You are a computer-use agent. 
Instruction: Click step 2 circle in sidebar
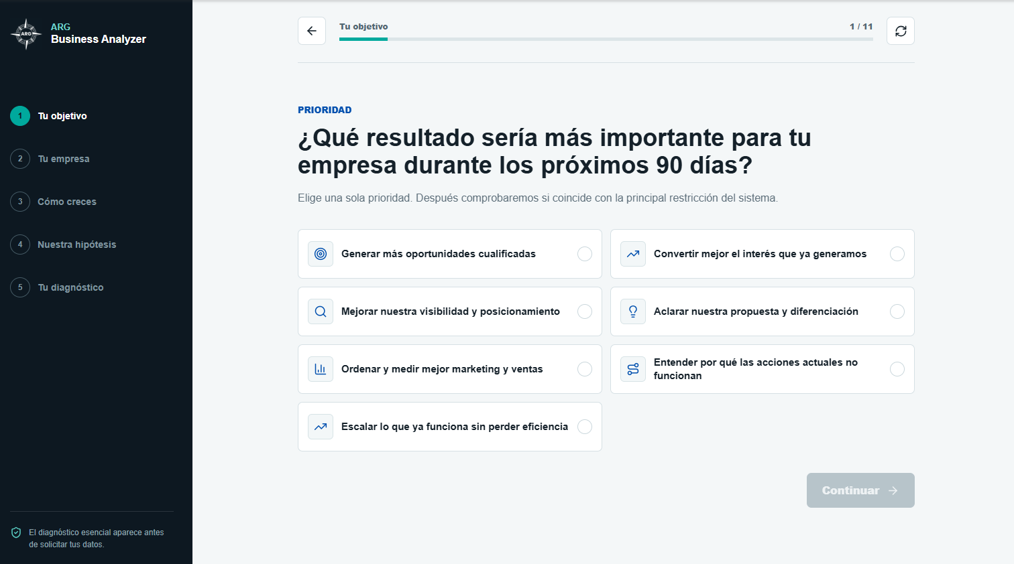(20, 159)
